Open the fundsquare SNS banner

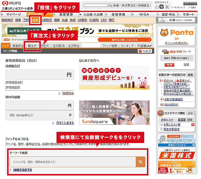coord(114,113)
